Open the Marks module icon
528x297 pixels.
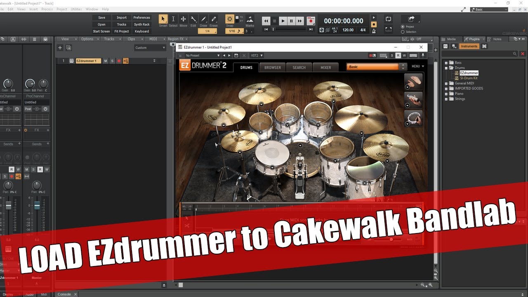[x=250, y=19]
